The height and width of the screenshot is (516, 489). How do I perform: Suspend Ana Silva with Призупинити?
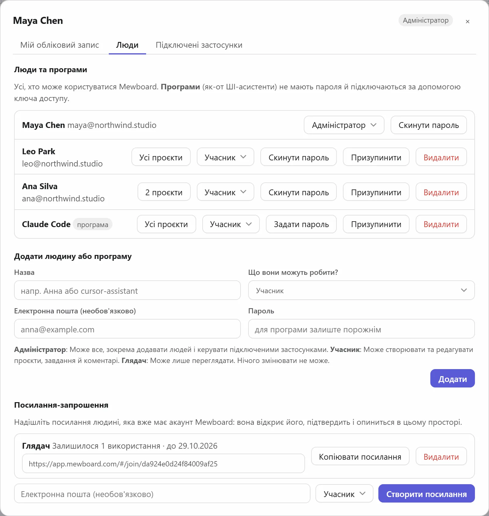click(376, 192)
